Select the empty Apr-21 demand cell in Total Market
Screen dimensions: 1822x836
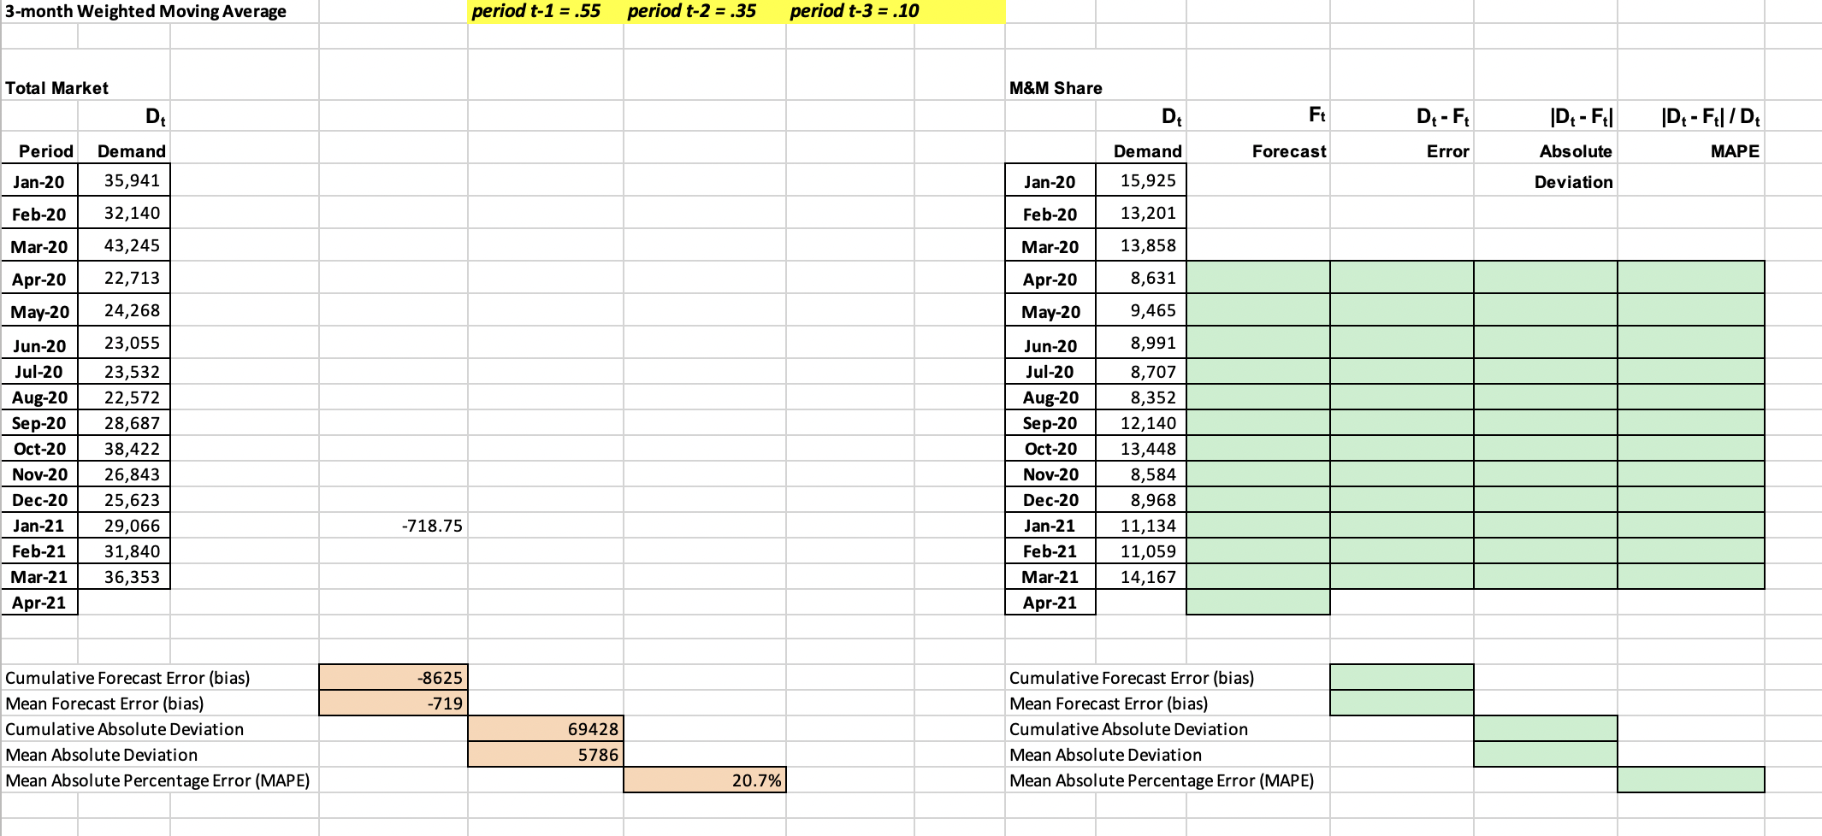click(x=124, y=602)
